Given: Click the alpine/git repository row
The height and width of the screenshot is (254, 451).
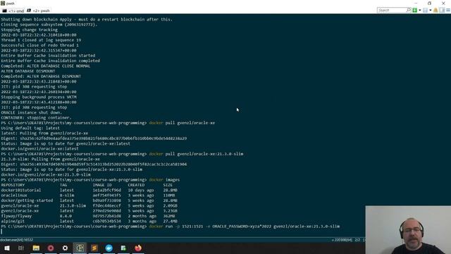Looking at the screenshot, I should pyautogui.click(x=89, y=221).
